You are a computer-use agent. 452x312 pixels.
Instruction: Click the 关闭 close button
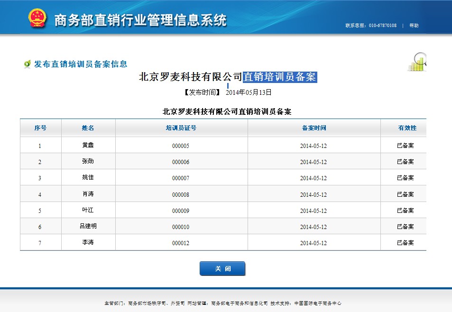222,268
